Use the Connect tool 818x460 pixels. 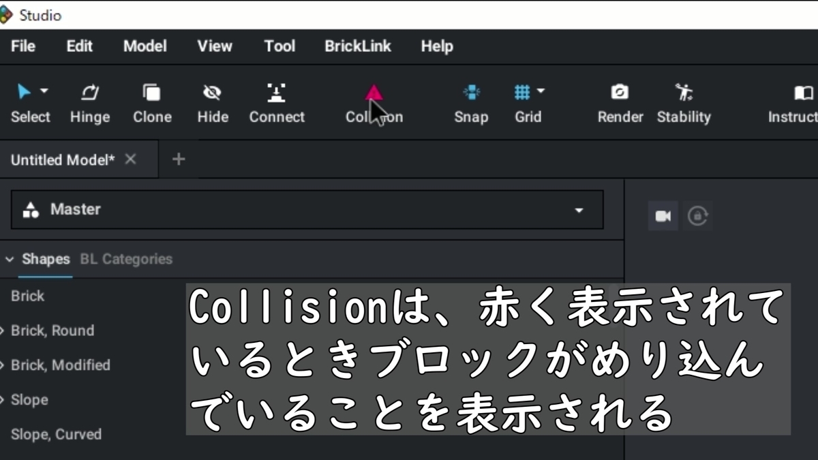pos(277,104)
